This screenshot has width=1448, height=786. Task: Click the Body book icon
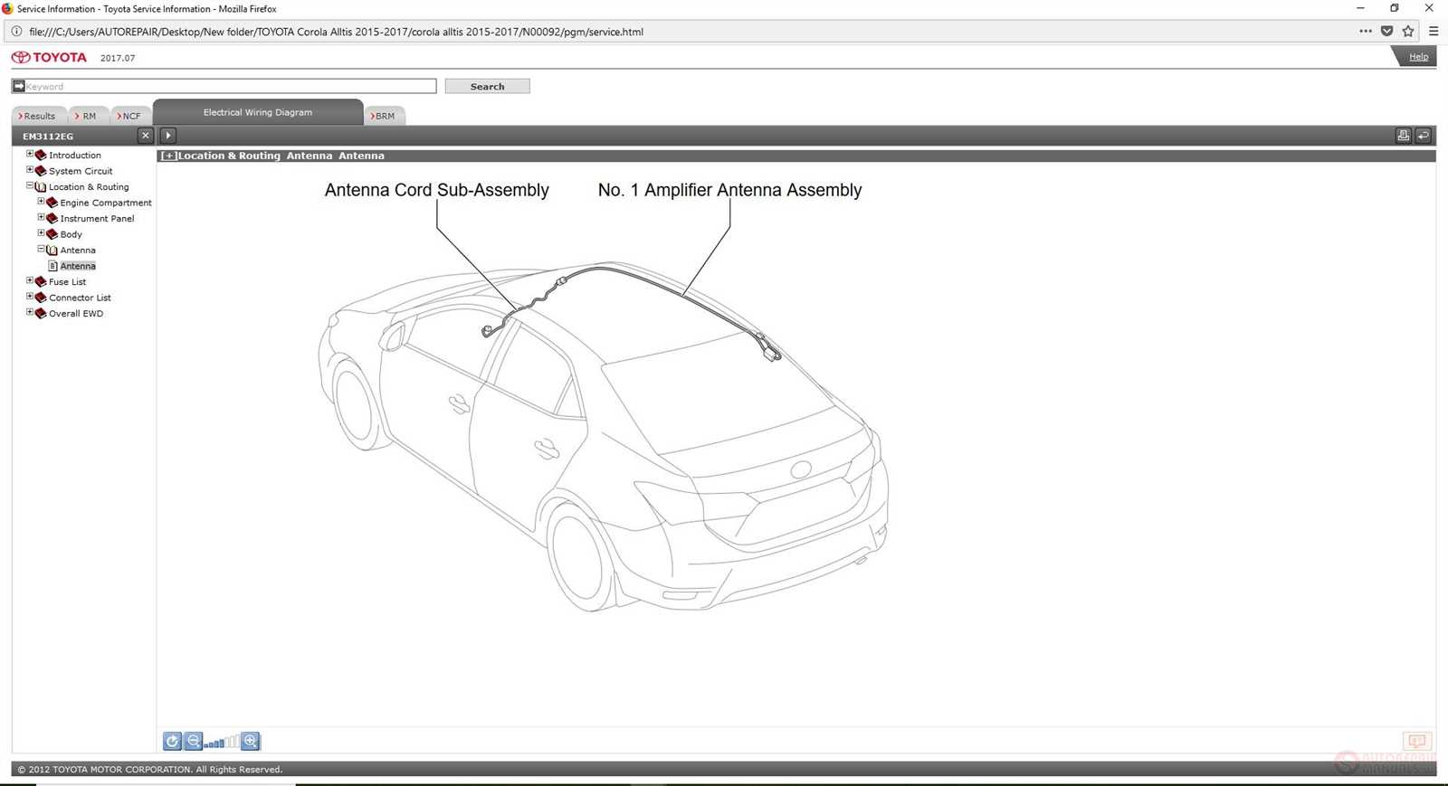(52, 234)
